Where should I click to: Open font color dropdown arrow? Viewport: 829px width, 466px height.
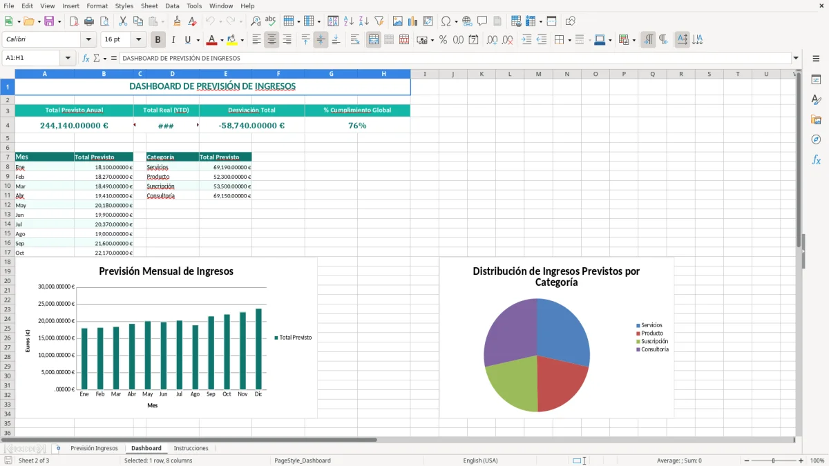click(222, 40)
